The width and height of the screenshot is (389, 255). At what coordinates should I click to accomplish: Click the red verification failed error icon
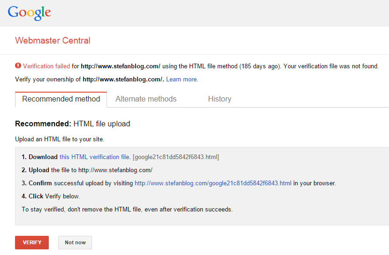coord(18,66)
